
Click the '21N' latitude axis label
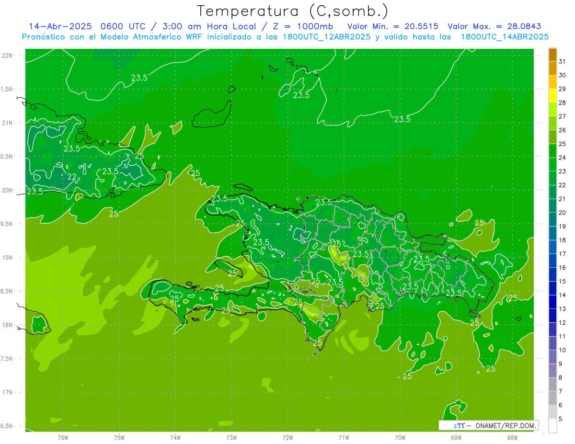point(8,123)
